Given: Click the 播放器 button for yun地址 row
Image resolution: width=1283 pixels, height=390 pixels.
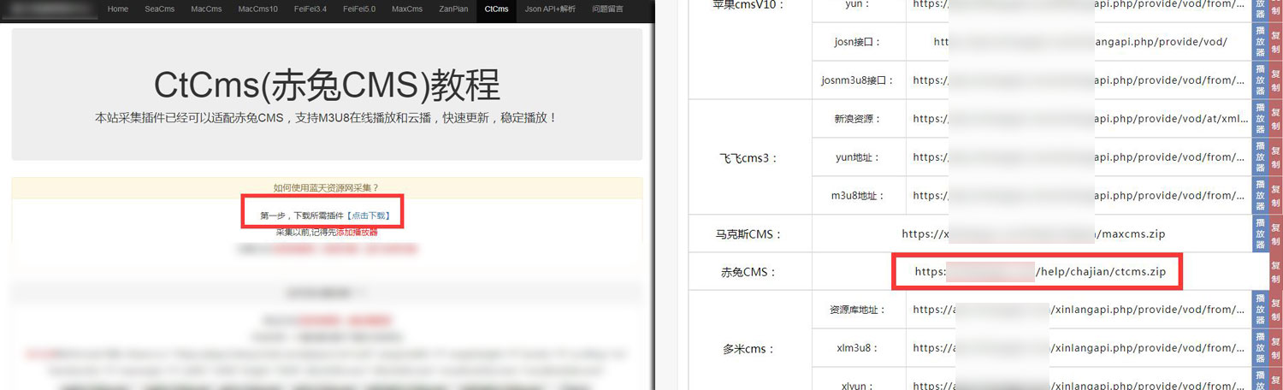Looking at the screenshot, I should pyautogui.click(x=1260, y=157).
